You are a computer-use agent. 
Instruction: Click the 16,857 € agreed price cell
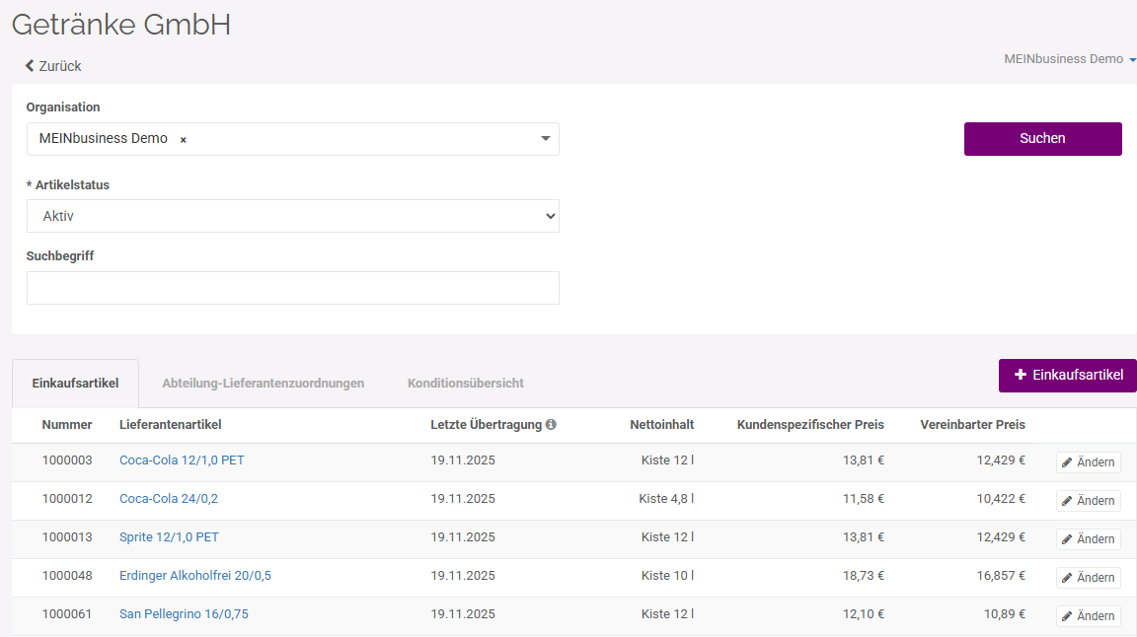point(1001,576)
